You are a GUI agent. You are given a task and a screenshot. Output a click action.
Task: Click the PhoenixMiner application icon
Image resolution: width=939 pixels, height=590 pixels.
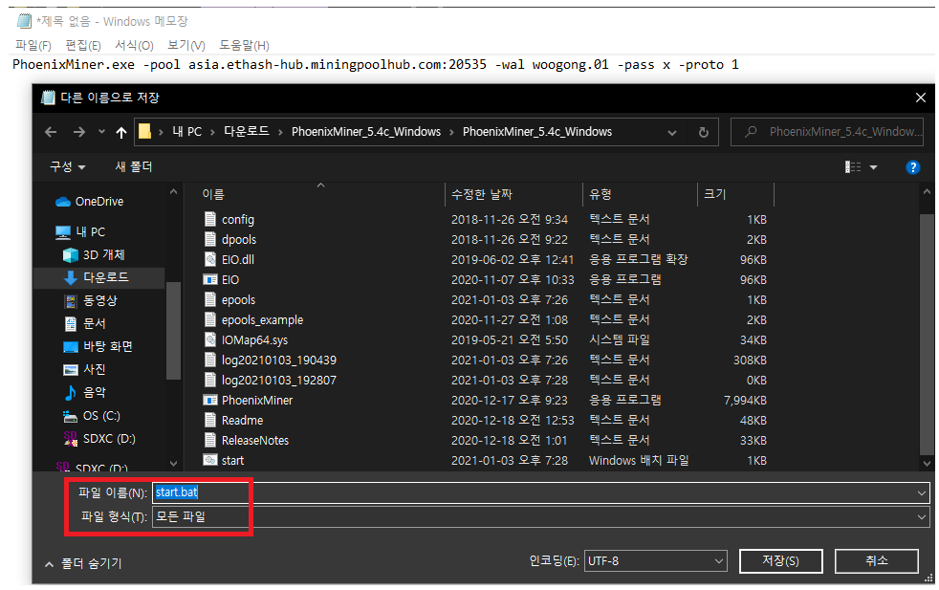pyautogui.click(x=210, y=400)
